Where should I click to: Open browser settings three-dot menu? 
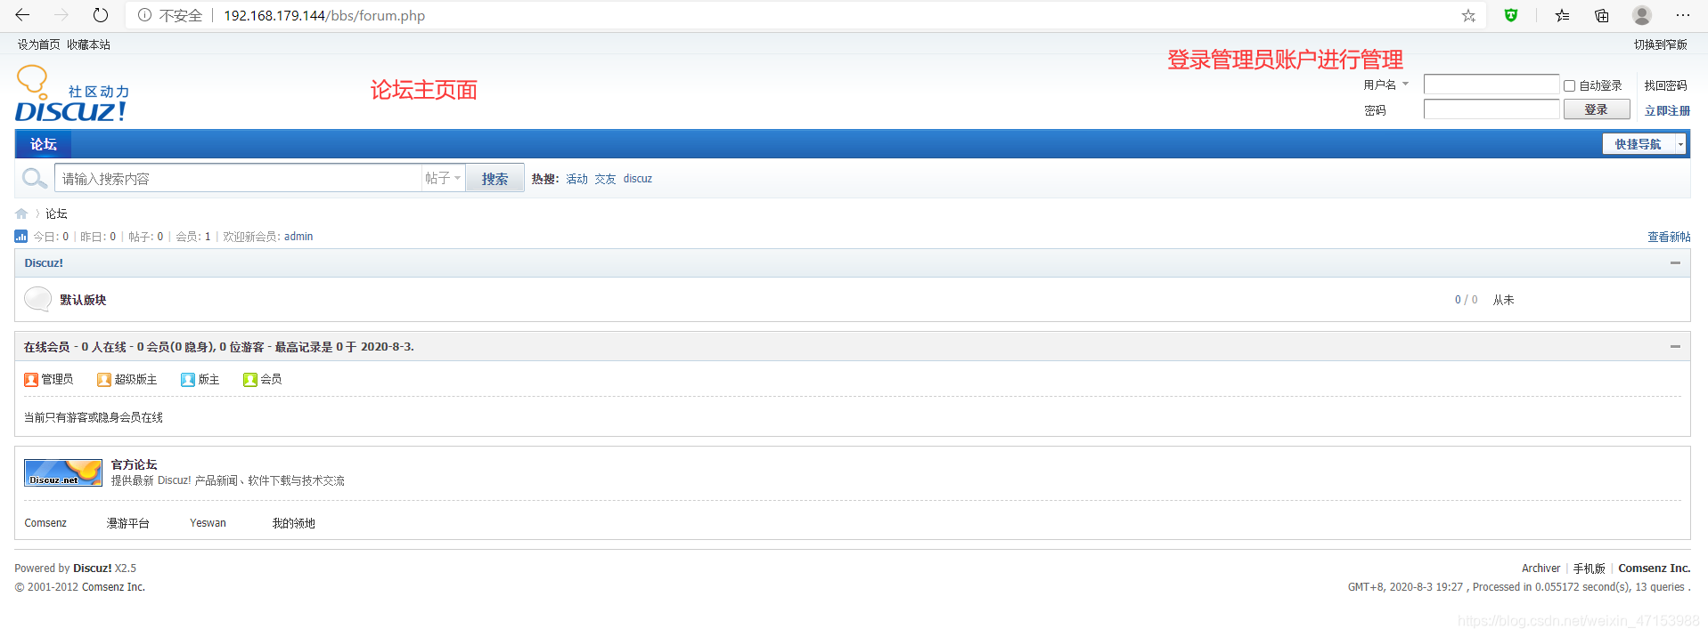tap(1682, 15)
